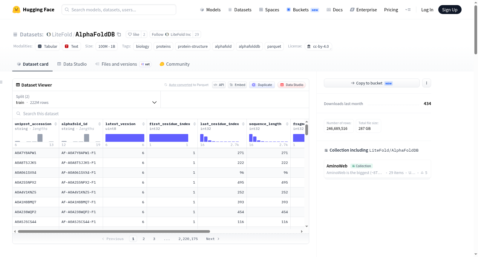
Task: Click Copy to bucket button
Action: pos(372,83)
